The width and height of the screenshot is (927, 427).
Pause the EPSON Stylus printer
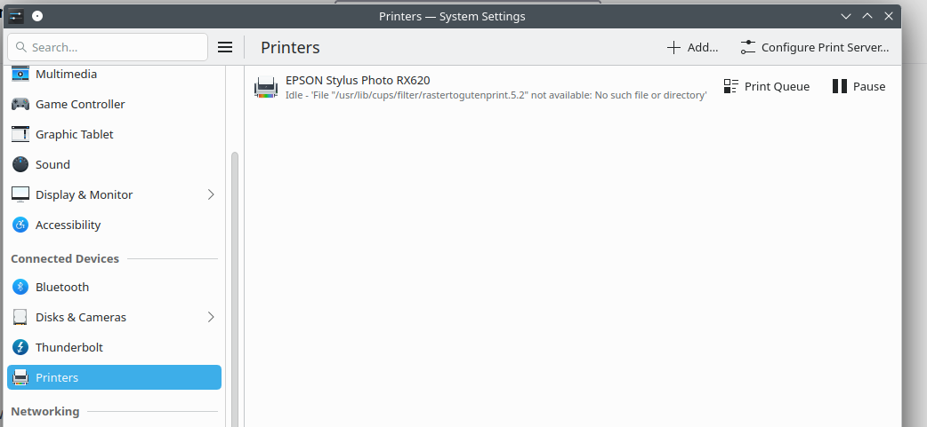pyautogui.click(x=858, y=87)
